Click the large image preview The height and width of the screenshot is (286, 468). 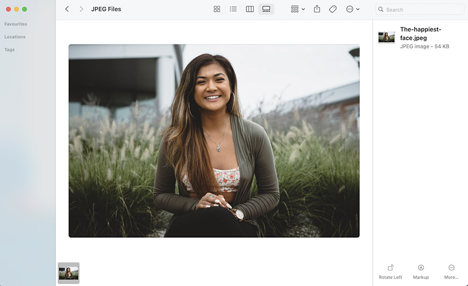[214, 141]
